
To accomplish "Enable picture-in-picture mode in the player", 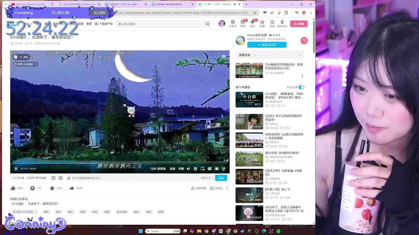I will pyautogui.click(x=202, y=169).
